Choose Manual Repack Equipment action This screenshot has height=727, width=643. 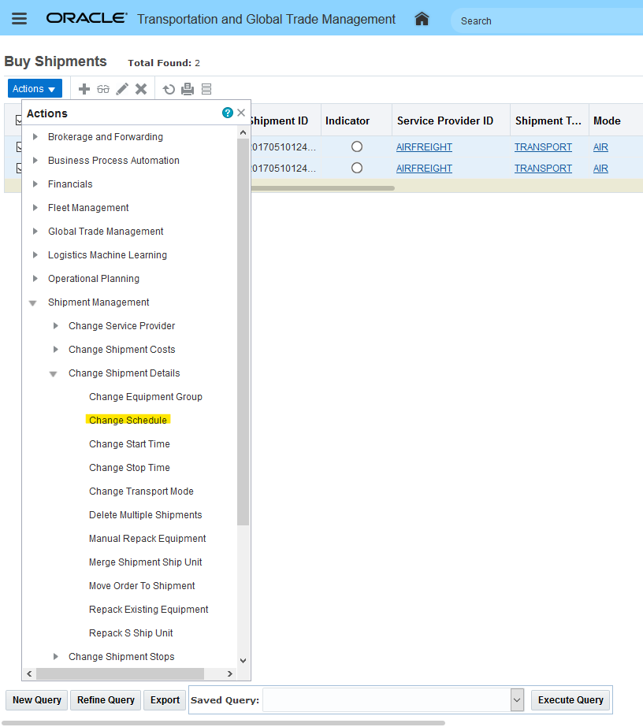(x=147, y=539)
